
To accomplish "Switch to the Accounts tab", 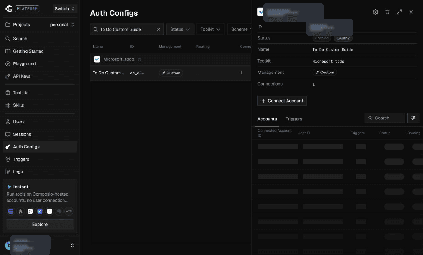I will click(267, 119).
